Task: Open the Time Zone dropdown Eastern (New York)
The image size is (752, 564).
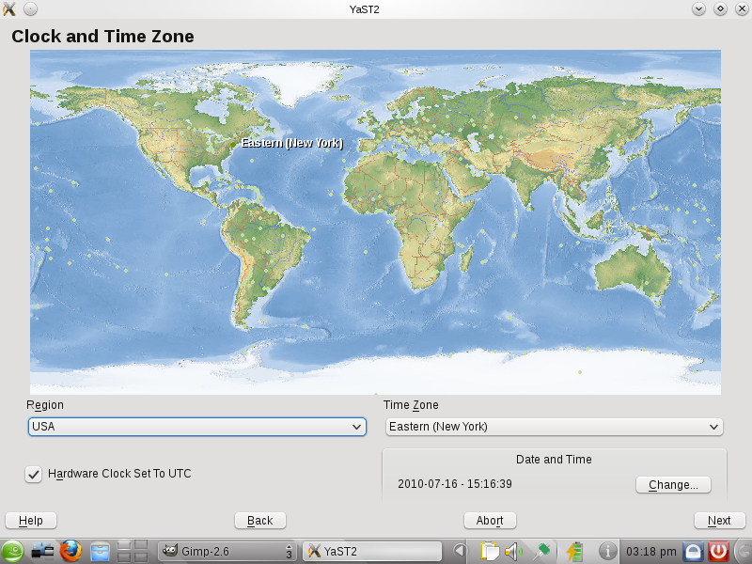Action: point(555,427)
